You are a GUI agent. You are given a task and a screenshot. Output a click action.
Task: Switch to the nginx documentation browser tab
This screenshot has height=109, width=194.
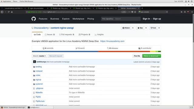(x=37, y=8)
